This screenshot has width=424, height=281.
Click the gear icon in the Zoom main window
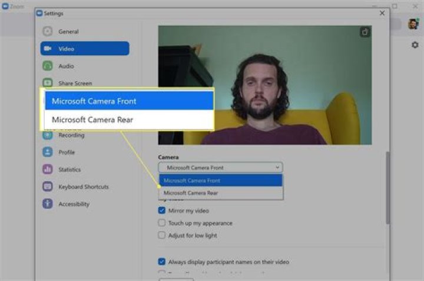[x=415, y=45]
